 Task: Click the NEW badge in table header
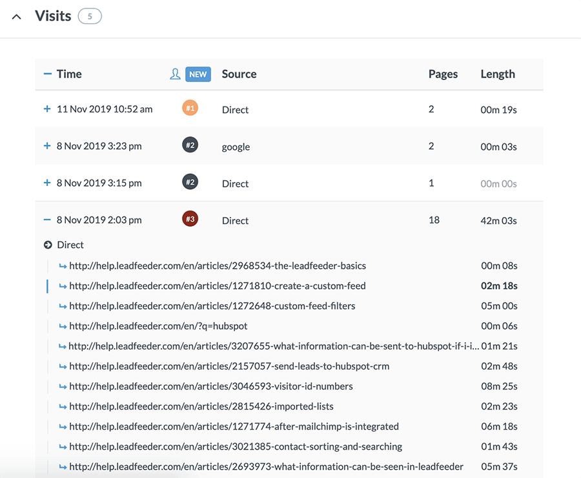click(x=198, y=74)
